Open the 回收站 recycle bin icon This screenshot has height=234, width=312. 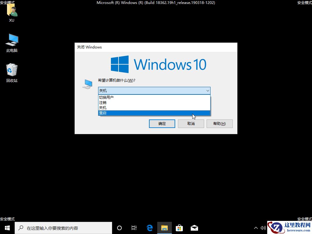(12, 73)
